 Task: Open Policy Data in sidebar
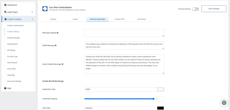11,69
